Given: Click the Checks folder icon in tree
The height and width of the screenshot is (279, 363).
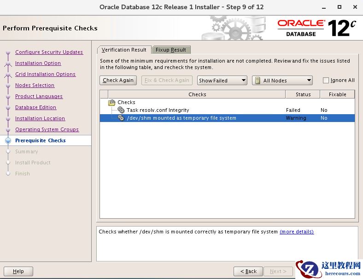Looking at the screenshot, I should tap(111, 102).
